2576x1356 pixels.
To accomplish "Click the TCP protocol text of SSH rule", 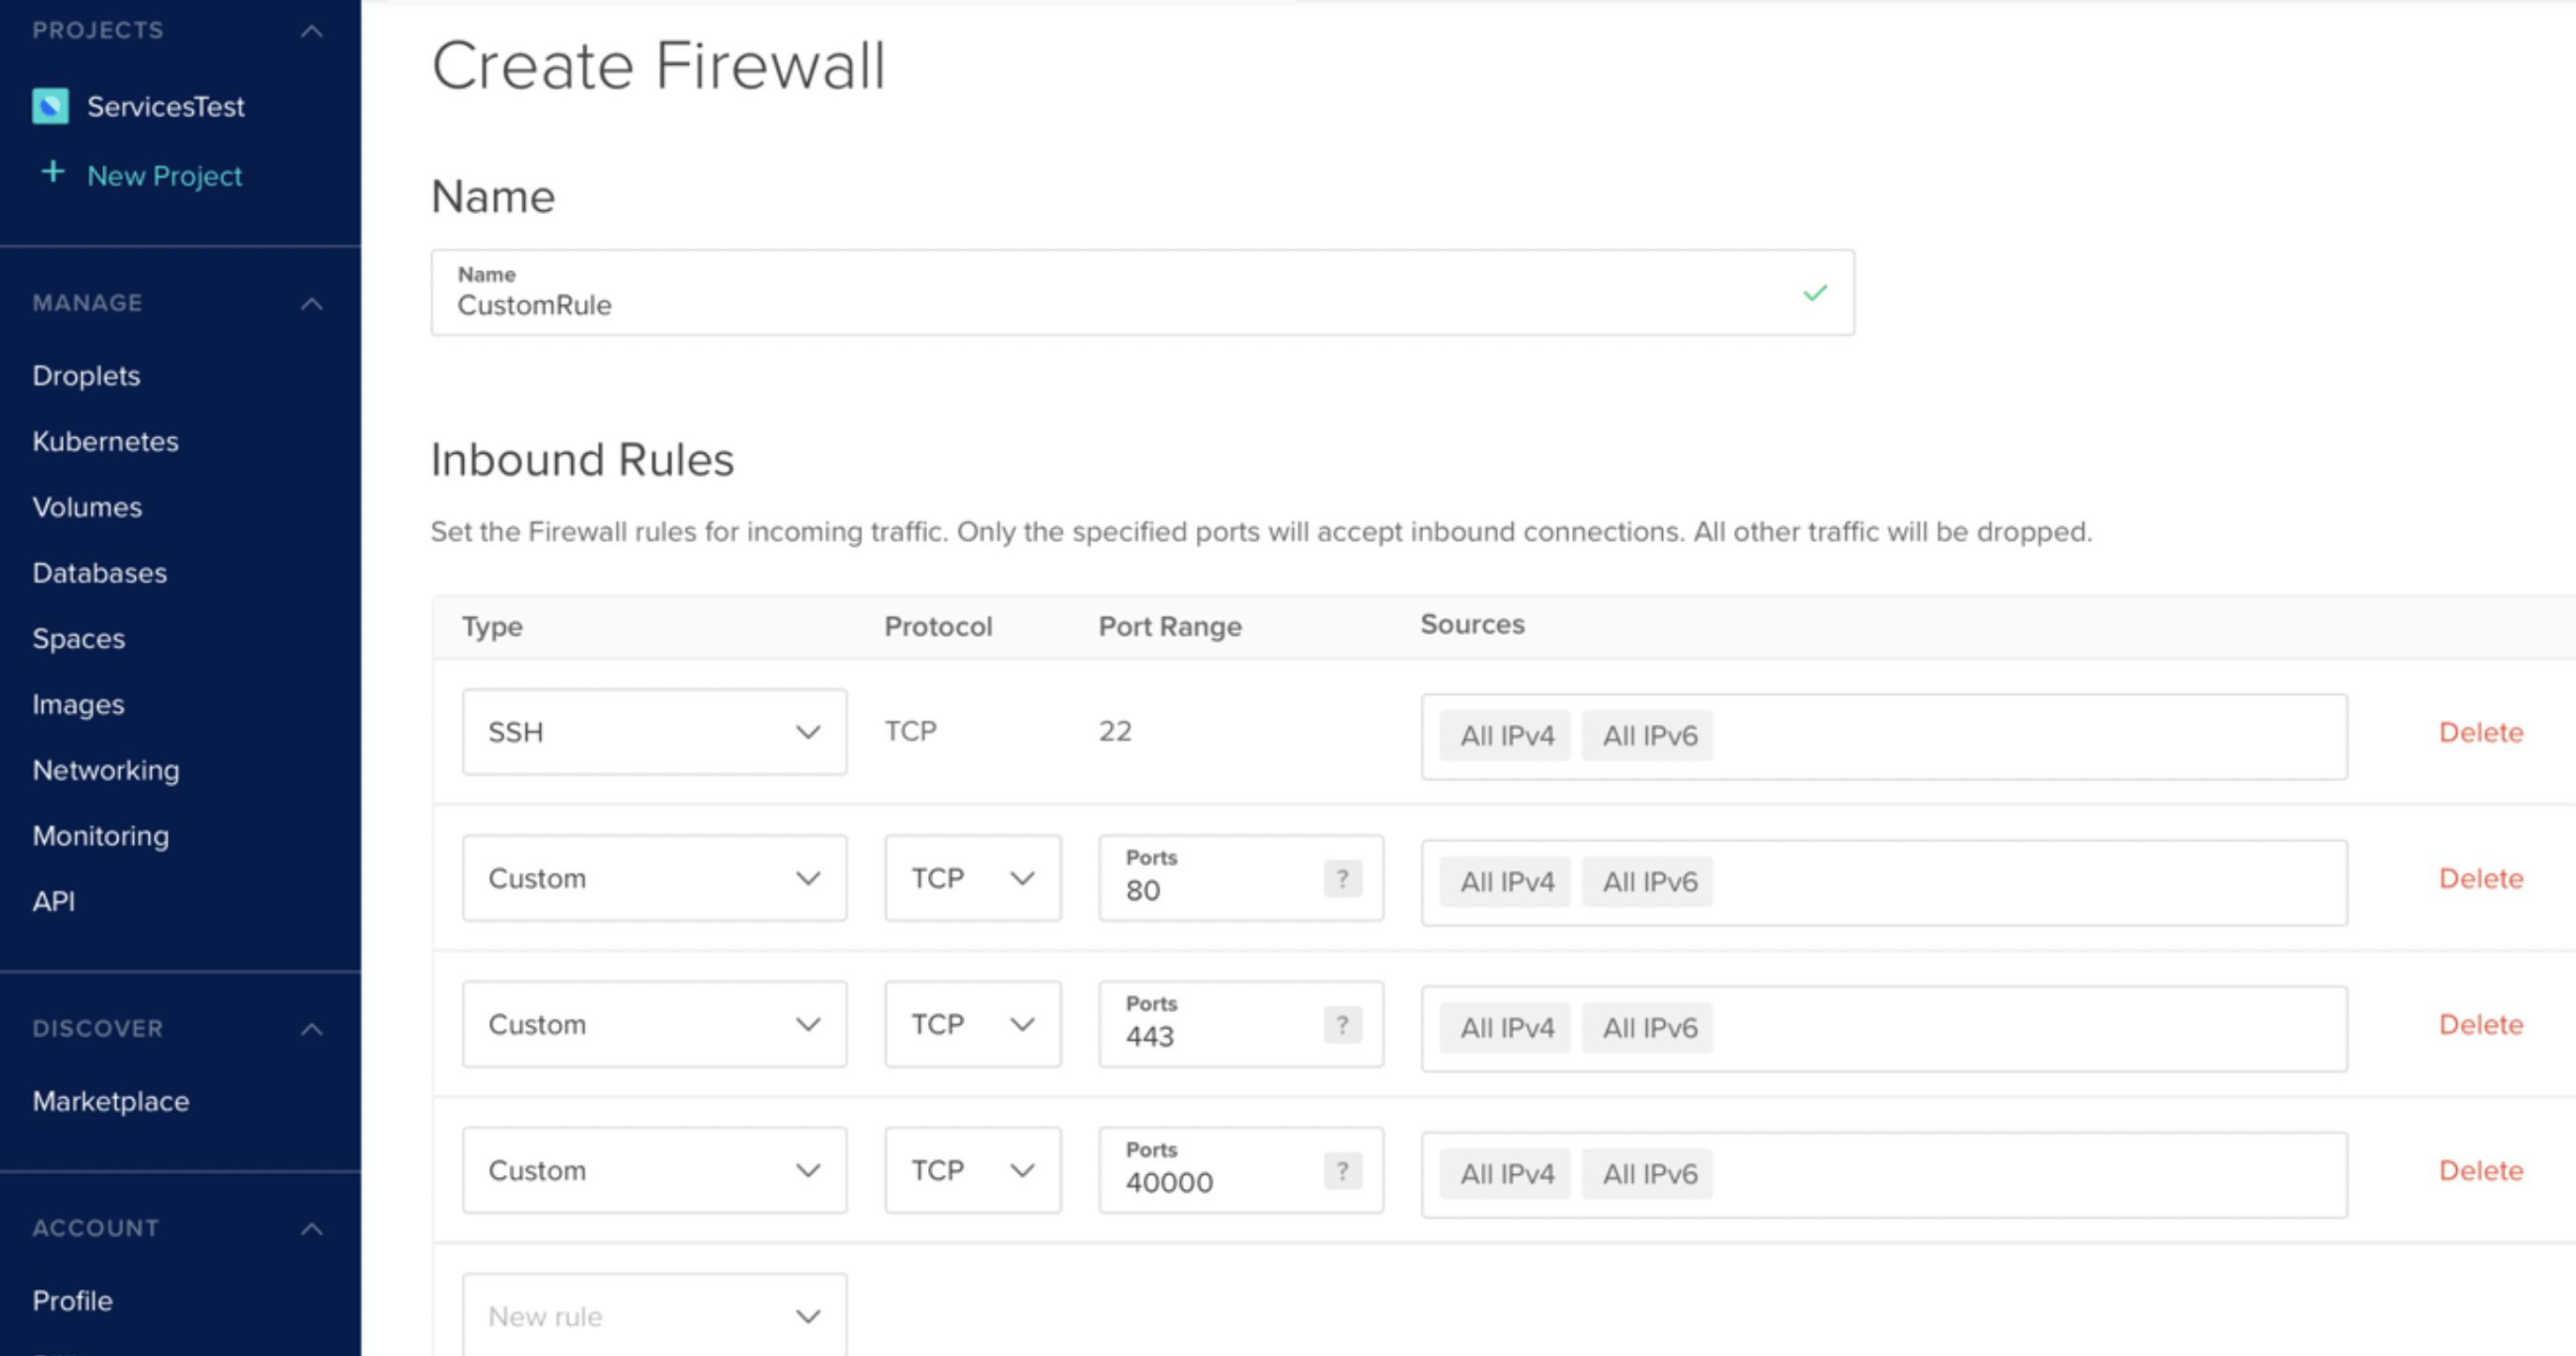I will pyautogui.click(x=911, y=731).
